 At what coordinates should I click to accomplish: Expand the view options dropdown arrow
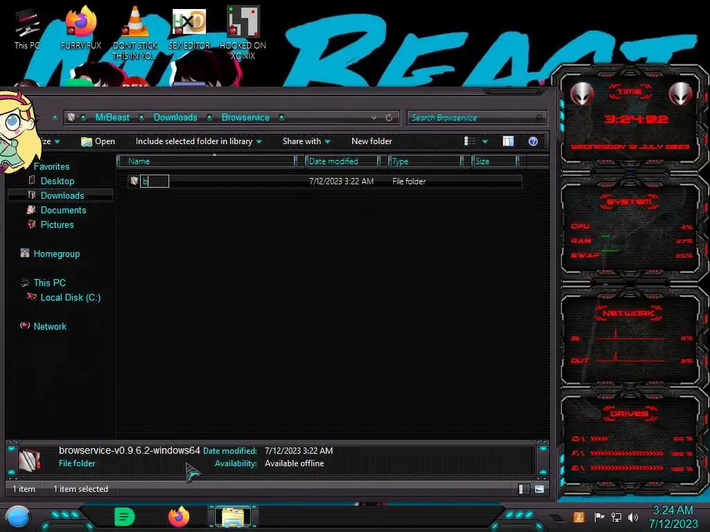point(485,141)
